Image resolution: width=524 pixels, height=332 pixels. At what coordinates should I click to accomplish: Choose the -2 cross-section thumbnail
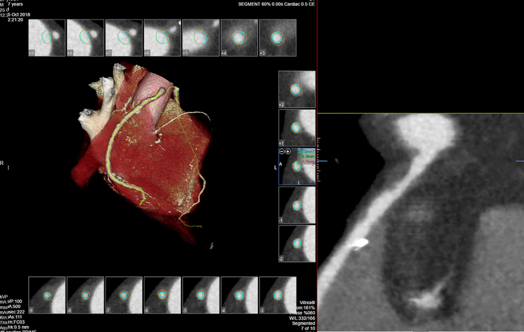point(297,243)
